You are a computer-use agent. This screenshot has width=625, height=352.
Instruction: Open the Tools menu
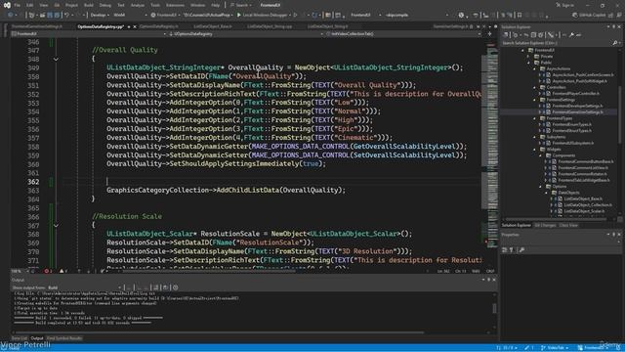click(155, 5)
